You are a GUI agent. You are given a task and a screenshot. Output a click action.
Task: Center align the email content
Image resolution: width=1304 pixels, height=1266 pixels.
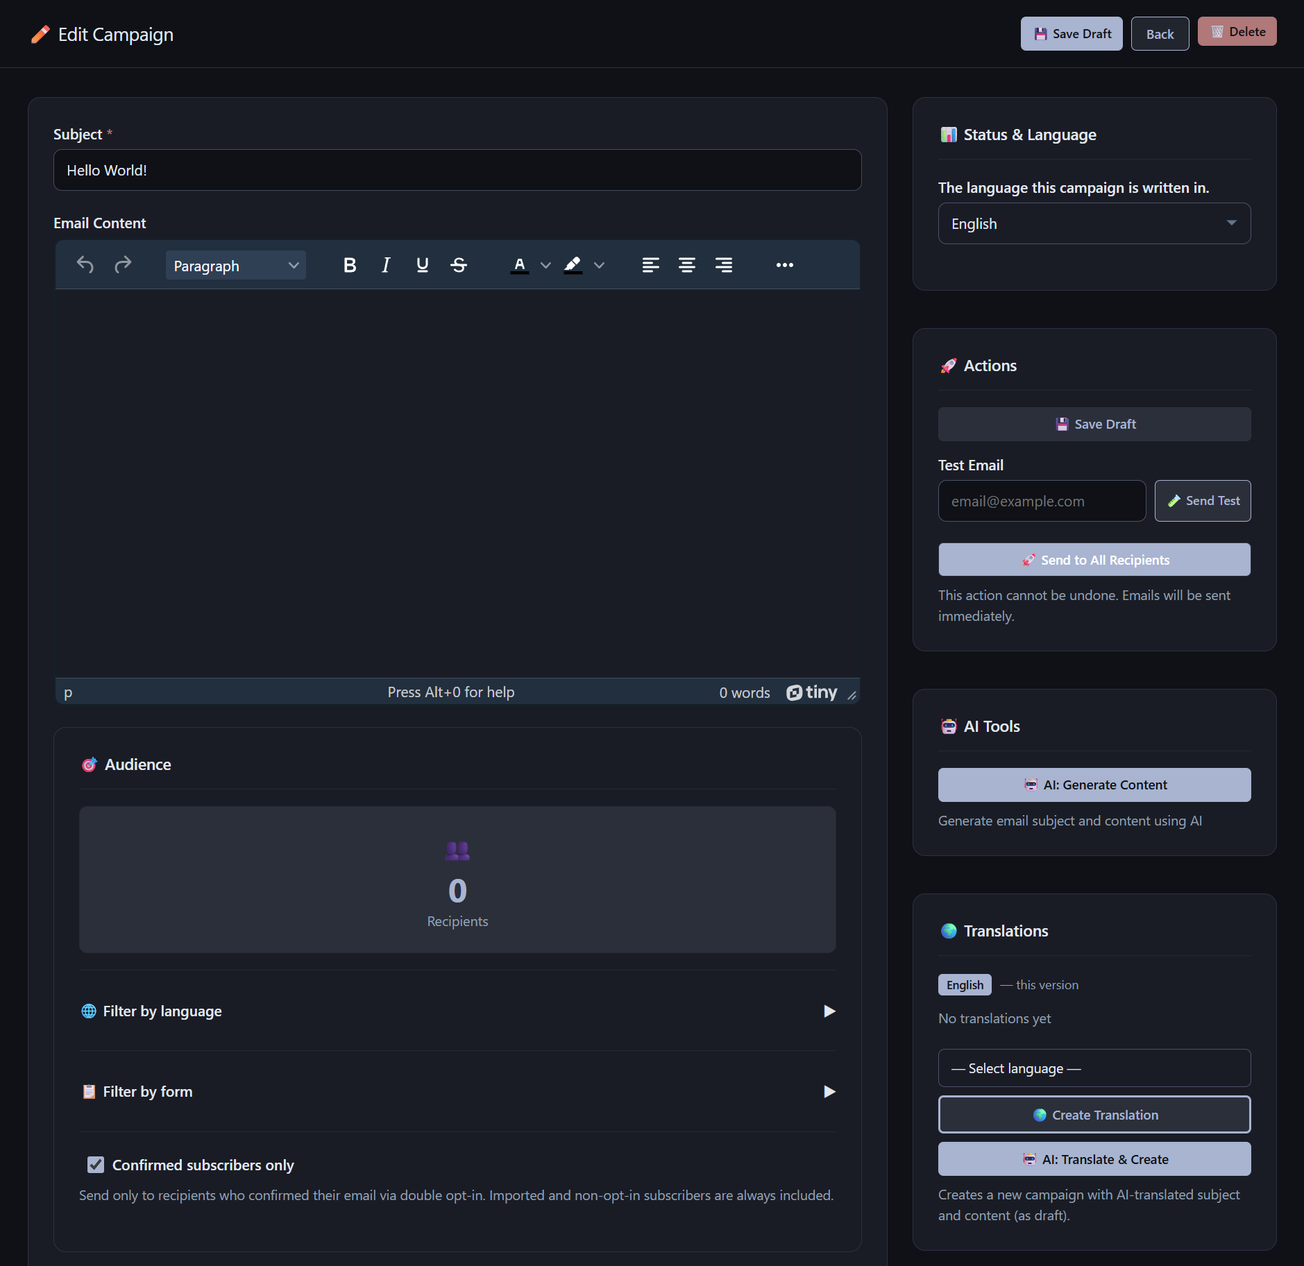tap(687, 265)
